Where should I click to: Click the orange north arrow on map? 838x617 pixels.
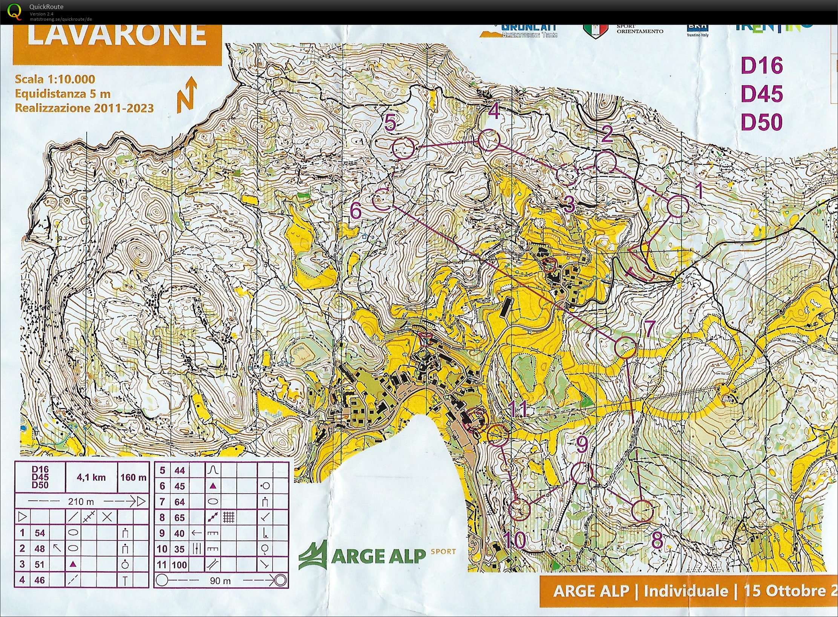click(x=187, y=94)
